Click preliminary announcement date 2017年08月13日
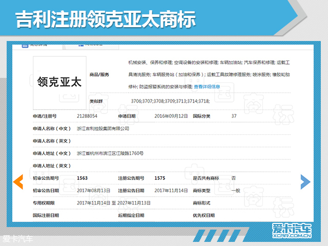 click(x=93, y=191)
